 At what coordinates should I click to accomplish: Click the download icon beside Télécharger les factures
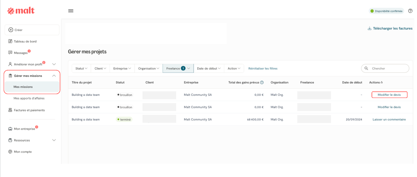[369, 28]
